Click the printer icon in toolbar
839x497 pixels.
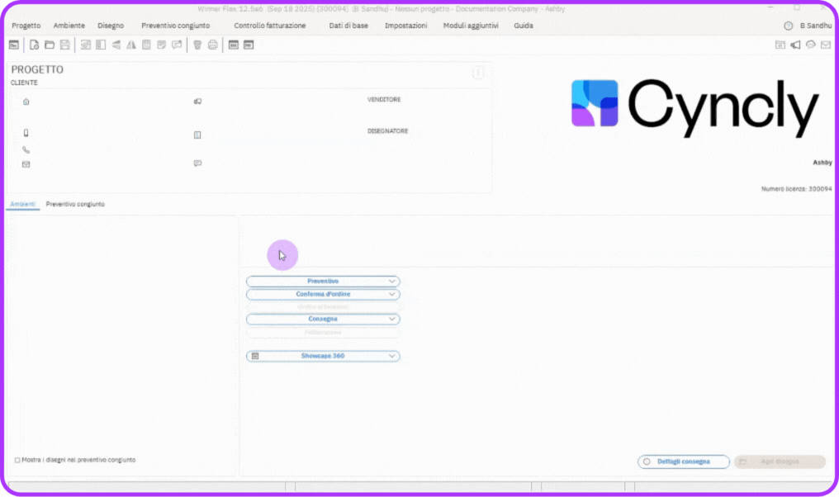212,45
